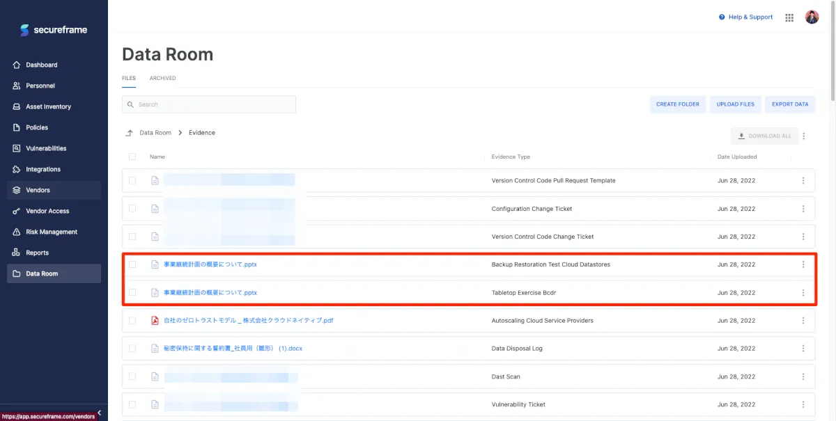Click the PDF file icon in Autoscaling row

155,321
